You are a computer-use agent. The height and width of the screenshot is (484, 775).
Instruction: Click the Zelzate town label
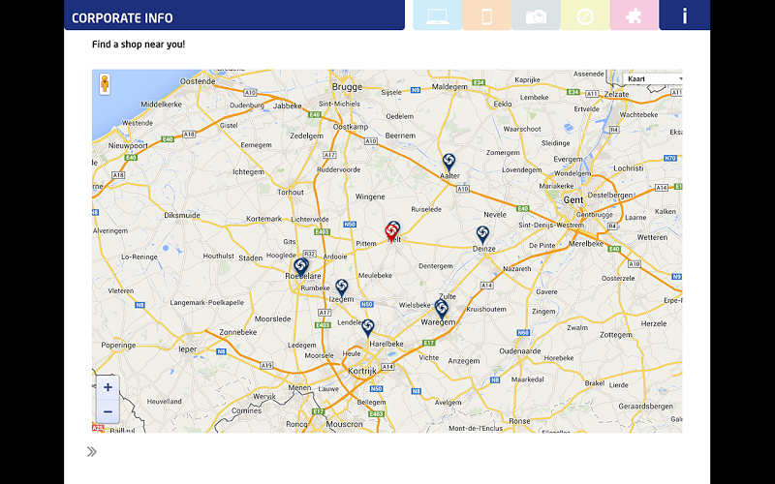coord(616,94)
